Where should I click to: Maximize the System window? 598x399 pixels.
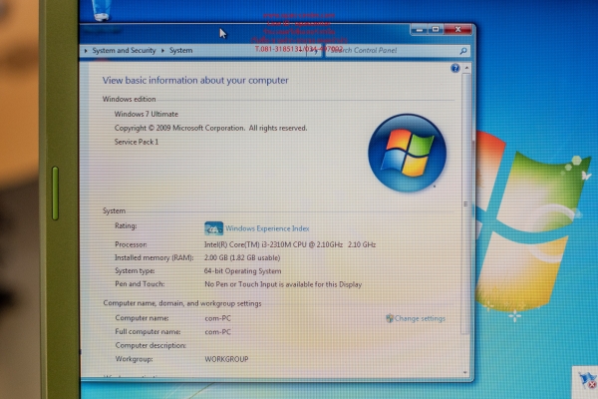[436, 29]
